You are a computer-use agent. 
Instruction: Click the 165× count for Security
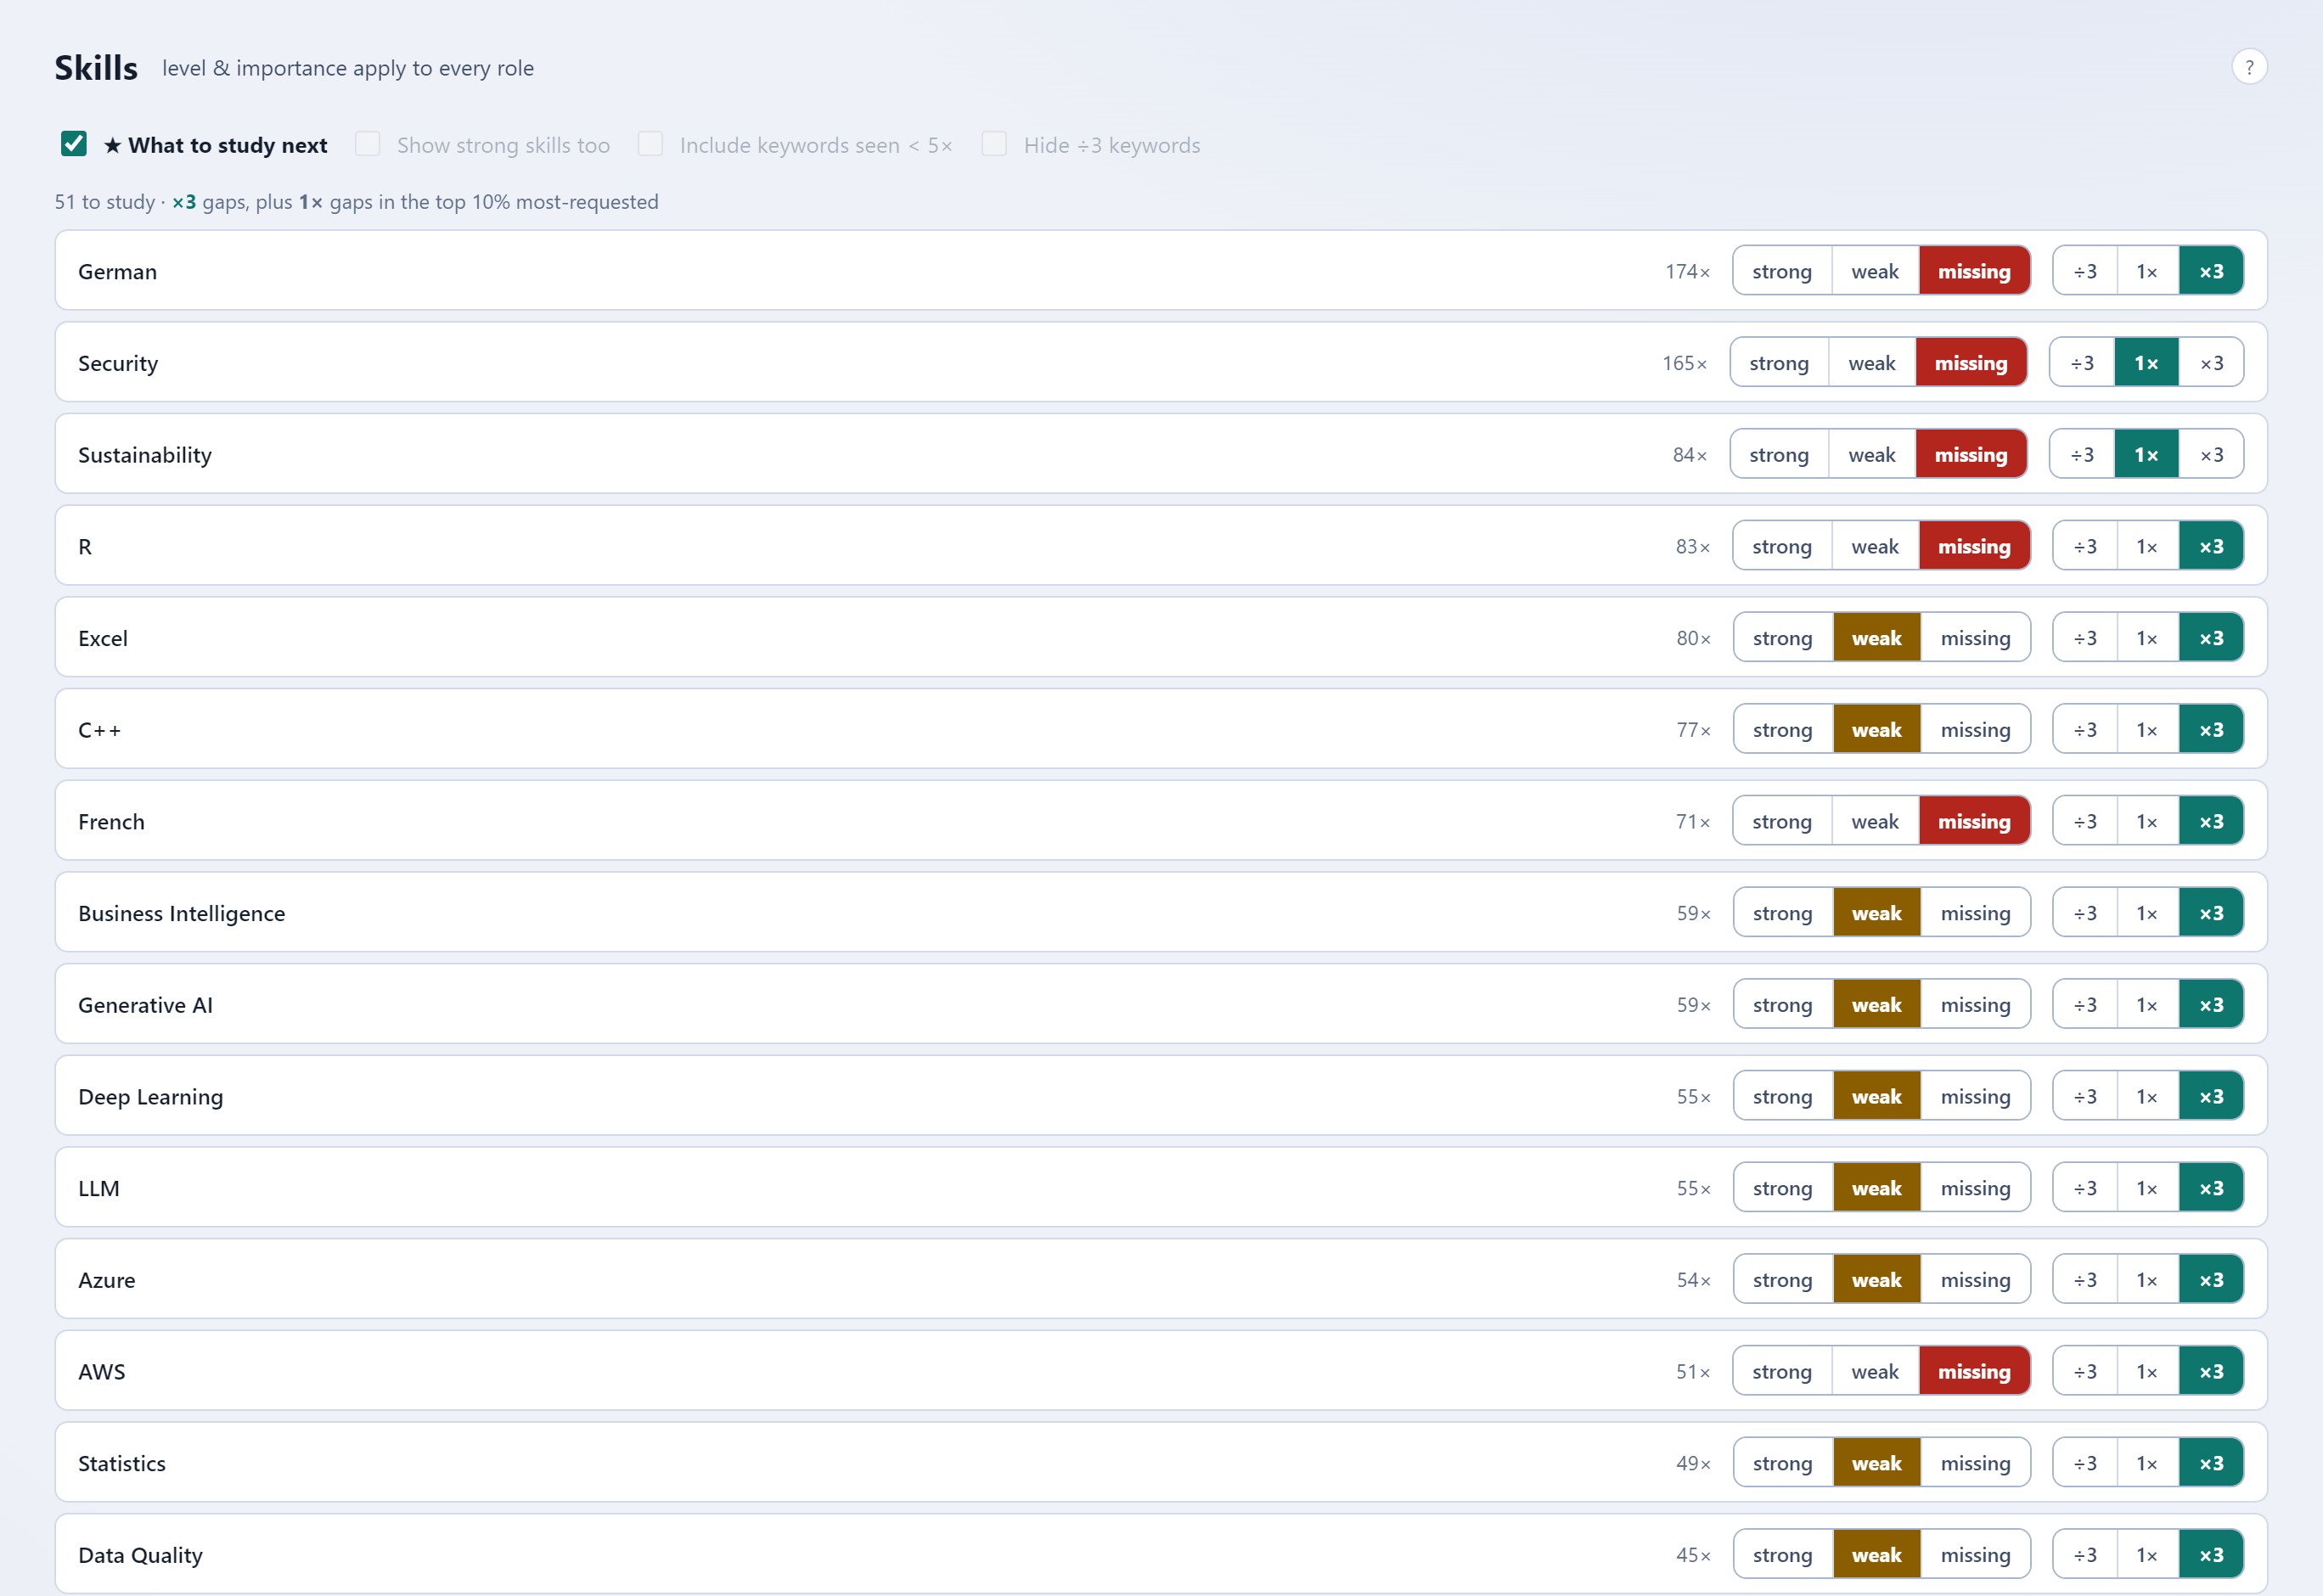pyautogui.click(x=1685, y=363)
